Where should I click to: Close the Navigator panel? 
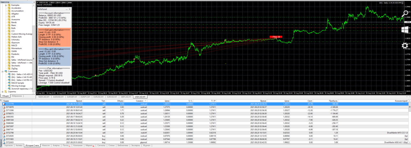34,2
